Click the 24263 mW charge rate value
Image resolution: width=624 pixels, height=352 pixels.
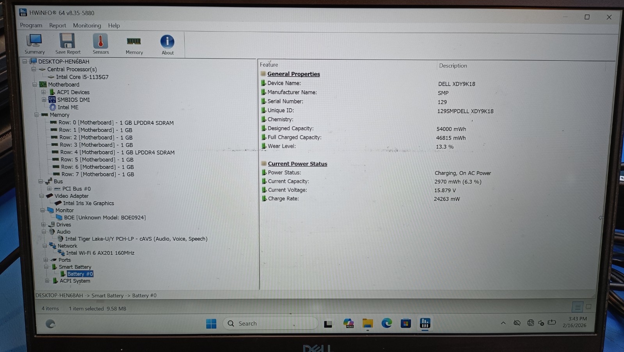447,199
